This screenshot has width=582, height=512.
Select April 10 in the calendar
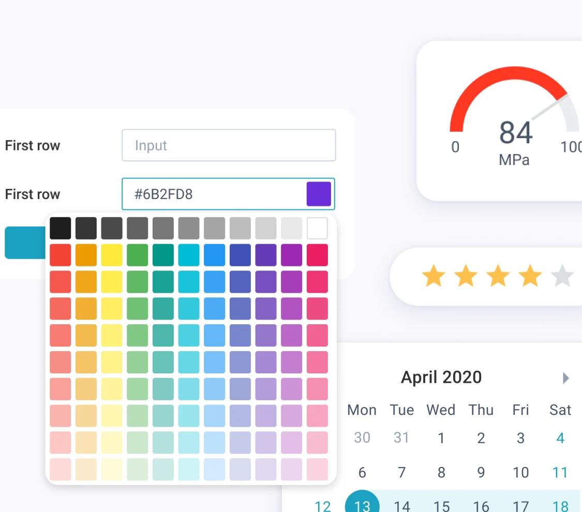point(521,473)
